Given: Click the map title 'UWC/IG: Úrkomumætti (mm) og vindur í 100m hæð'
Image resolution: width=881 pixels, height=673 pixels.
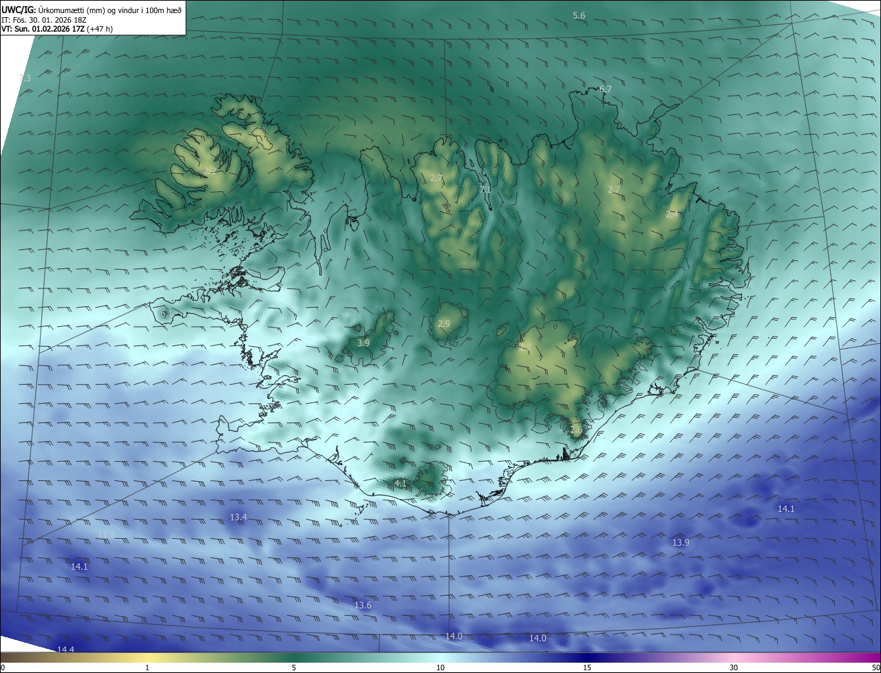Looking at the screenshot, I should click(x=92, y=10).
